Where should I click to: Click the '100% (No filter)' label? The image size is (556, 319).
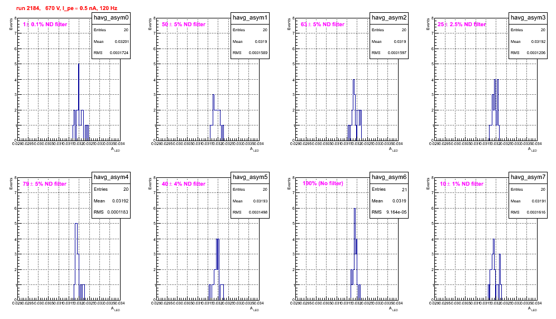coord(323,183)
